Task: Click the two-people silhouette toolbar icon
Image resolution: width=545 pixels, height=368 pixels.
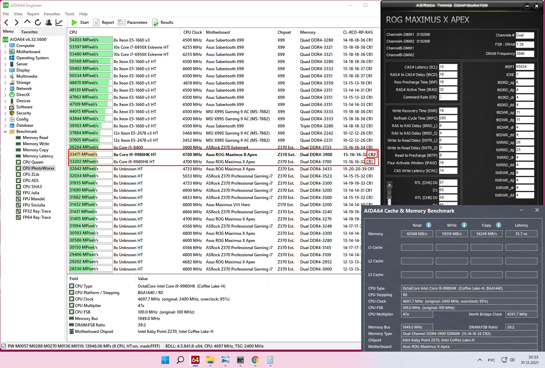Action: (x=48, y=22)
